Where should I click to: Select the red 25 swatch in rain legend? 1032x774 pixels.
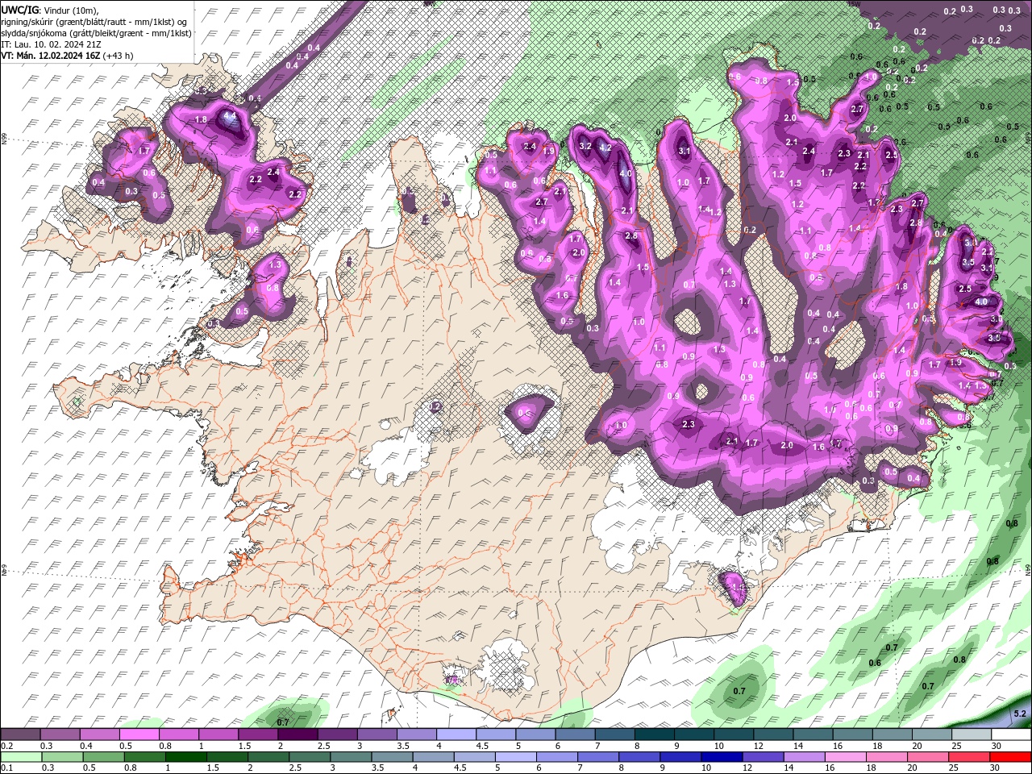[x=970, y=757]
